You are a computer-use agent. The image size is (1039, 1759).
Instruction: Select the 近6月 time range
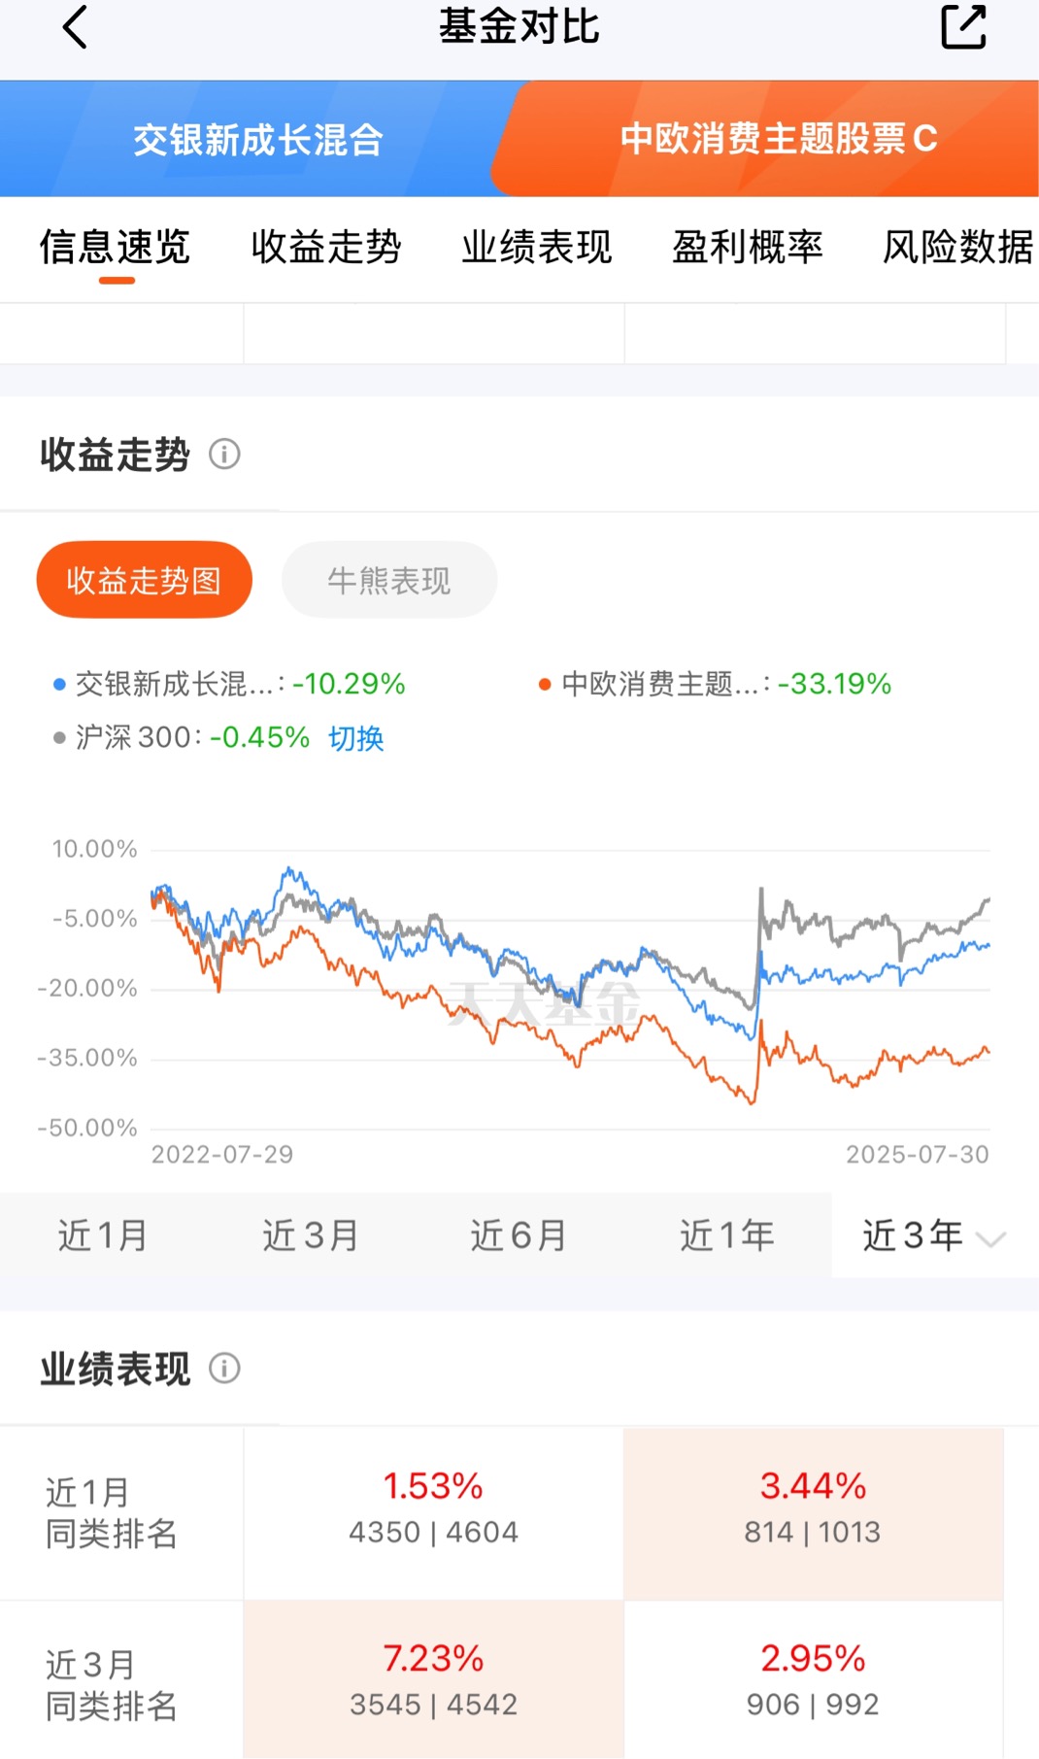(519, 1235)
